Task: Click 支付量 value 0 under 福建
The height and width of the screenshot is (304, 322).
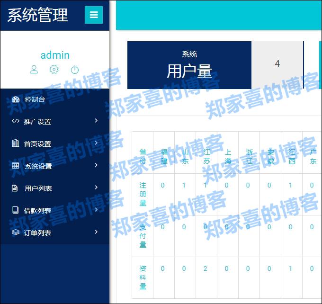Action: [x=162, y=227]
